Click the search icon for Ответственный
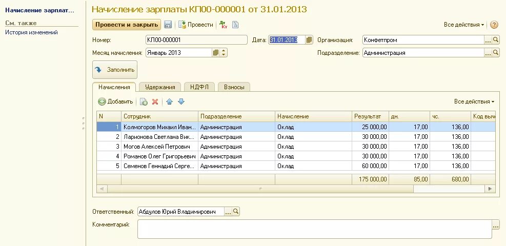 click(x=236, y=212)
